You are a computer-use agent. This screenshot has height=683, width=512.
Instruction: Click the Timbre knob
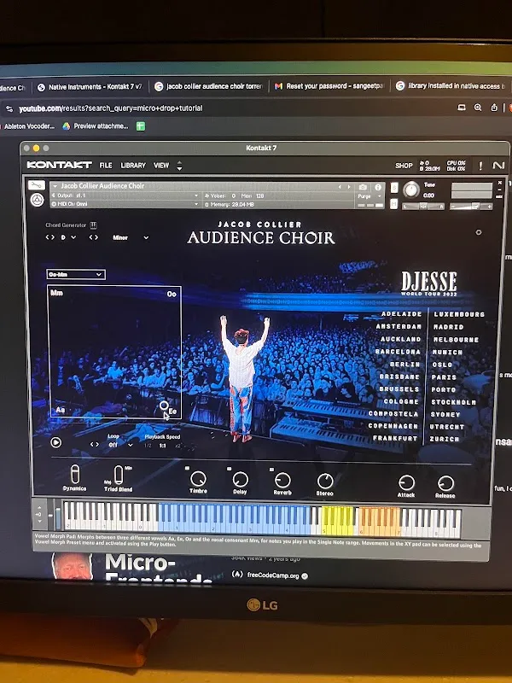pyautogui.click(x=198, y=479)
